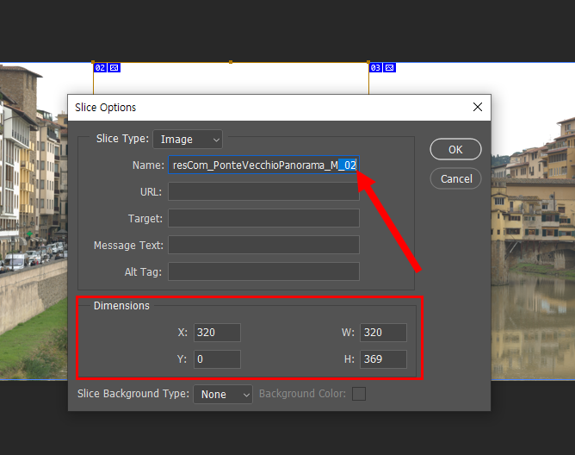Click the slice 02 top-left corner handle
This screenshot has height=455, width=575.
(93, 62)
